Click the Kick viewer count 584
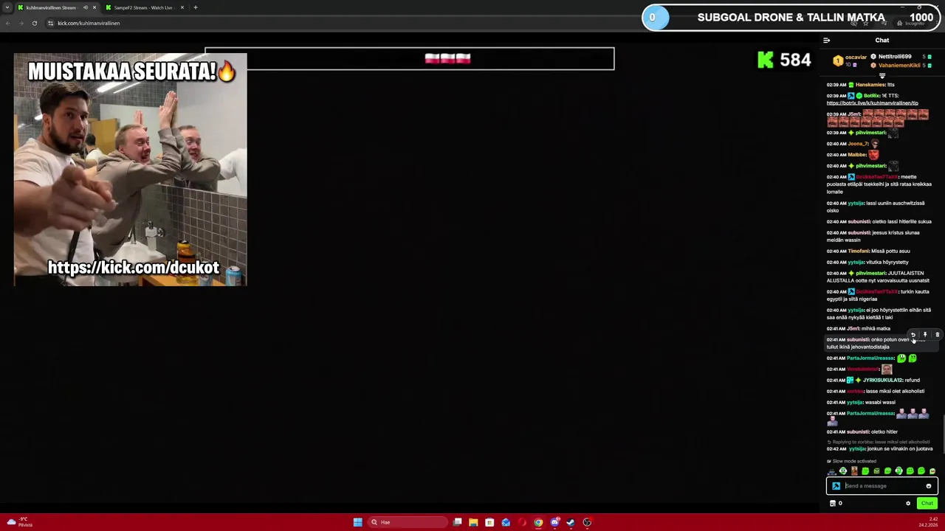945x531 pixels. pyautogui.click(x=785, y=60)
